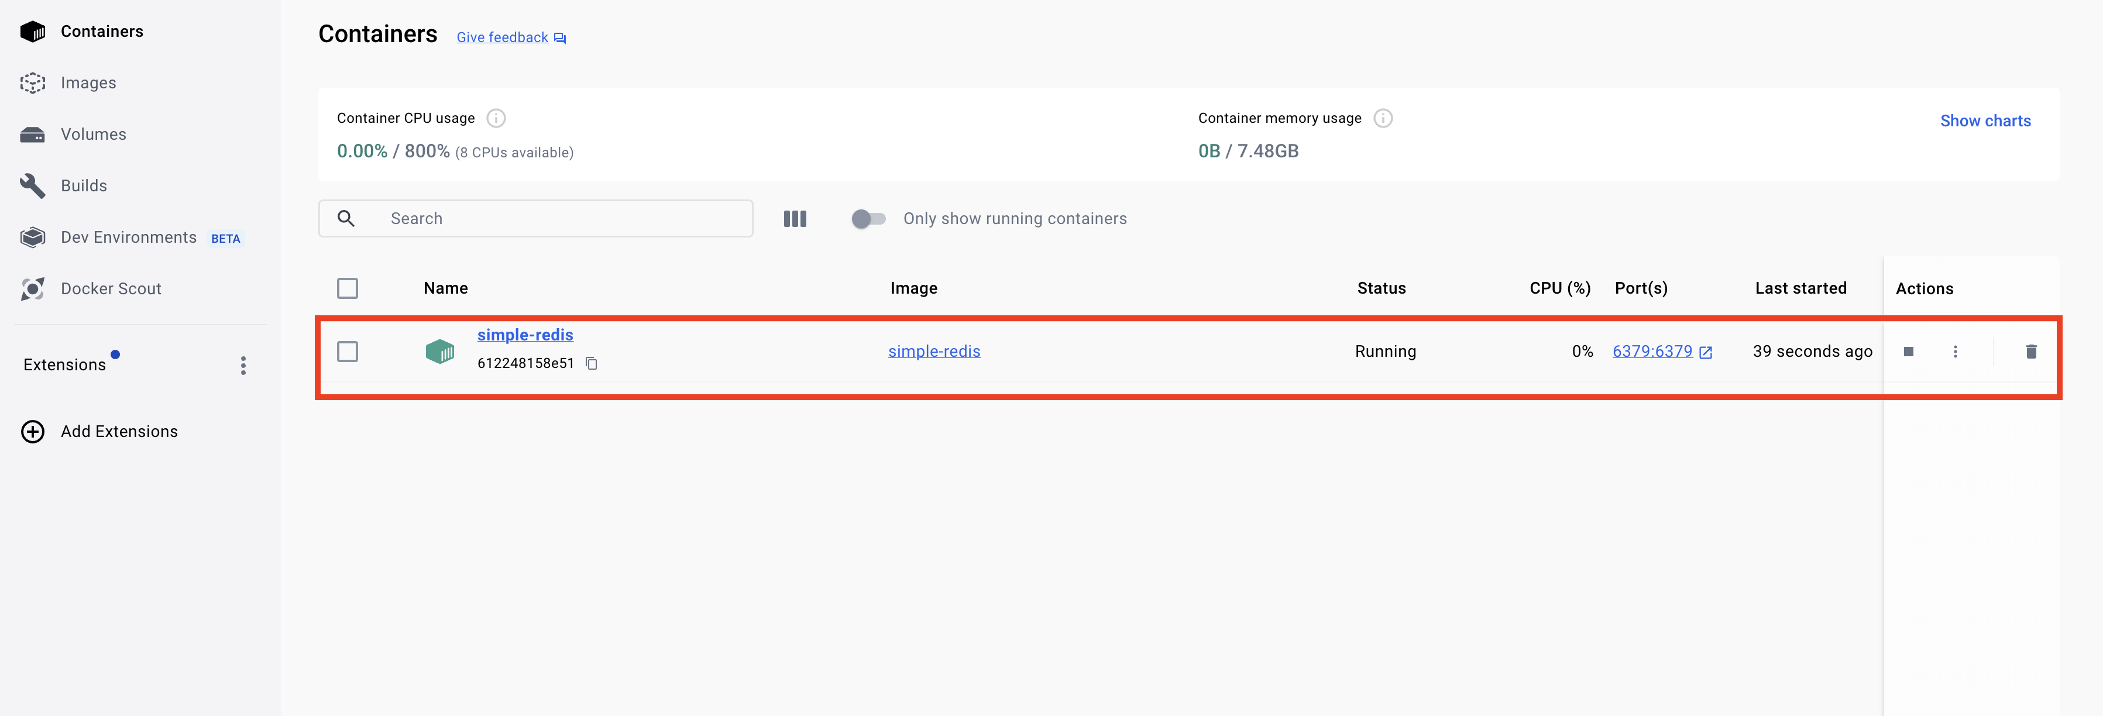The width and height of the screenshot is (2103, 716).
Task: Delete the simple-redis container with the trash icon
Action: (2030, 352)
